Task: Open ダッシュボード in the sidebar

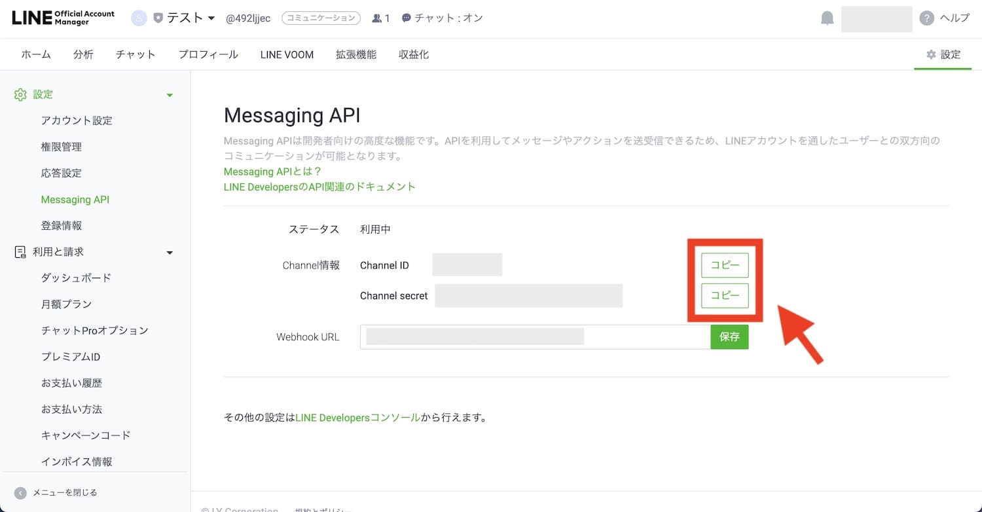Action: (77, 278)
